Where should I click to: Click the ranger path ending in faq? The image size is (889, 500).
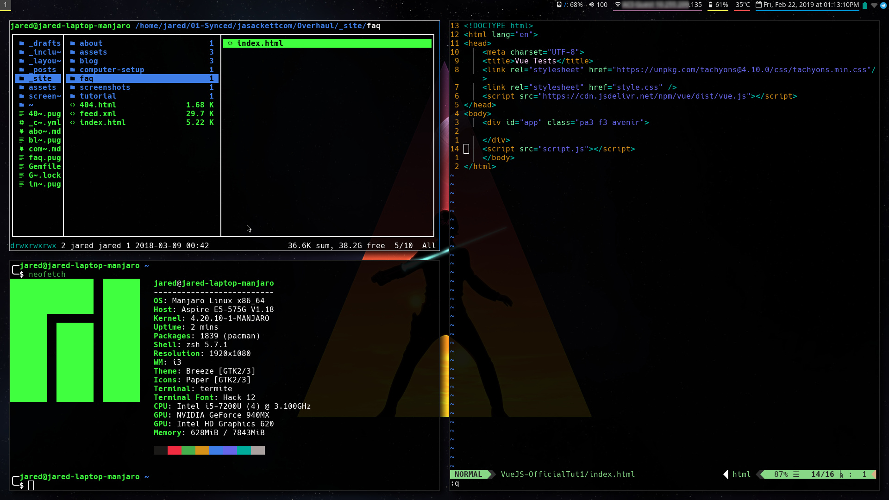(x=258, y=26)
